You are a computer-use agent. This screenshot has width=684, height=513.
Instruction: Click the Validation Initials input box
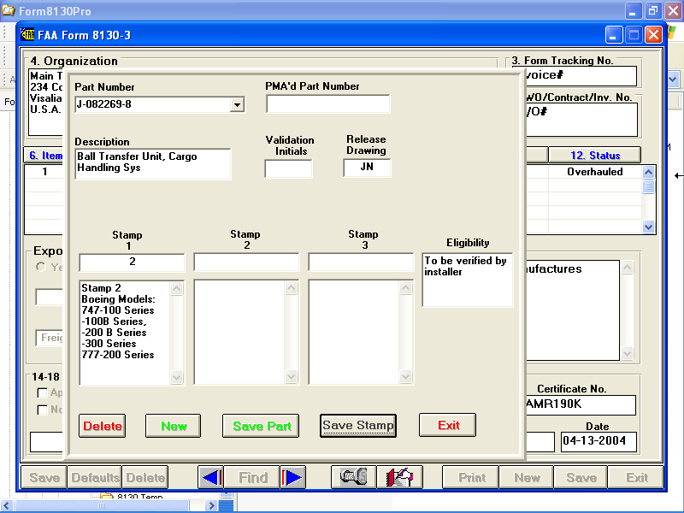[288, 169]
